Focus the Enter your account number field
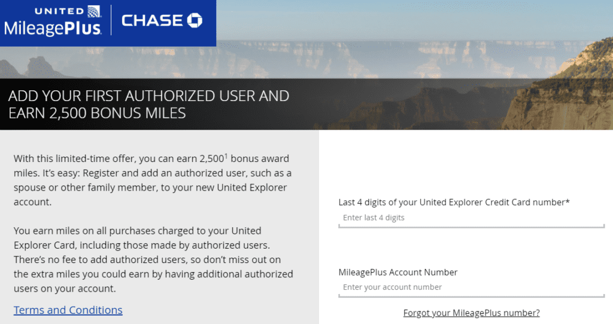Viewport: 613px width, 324px height. (x=471, y=287)
